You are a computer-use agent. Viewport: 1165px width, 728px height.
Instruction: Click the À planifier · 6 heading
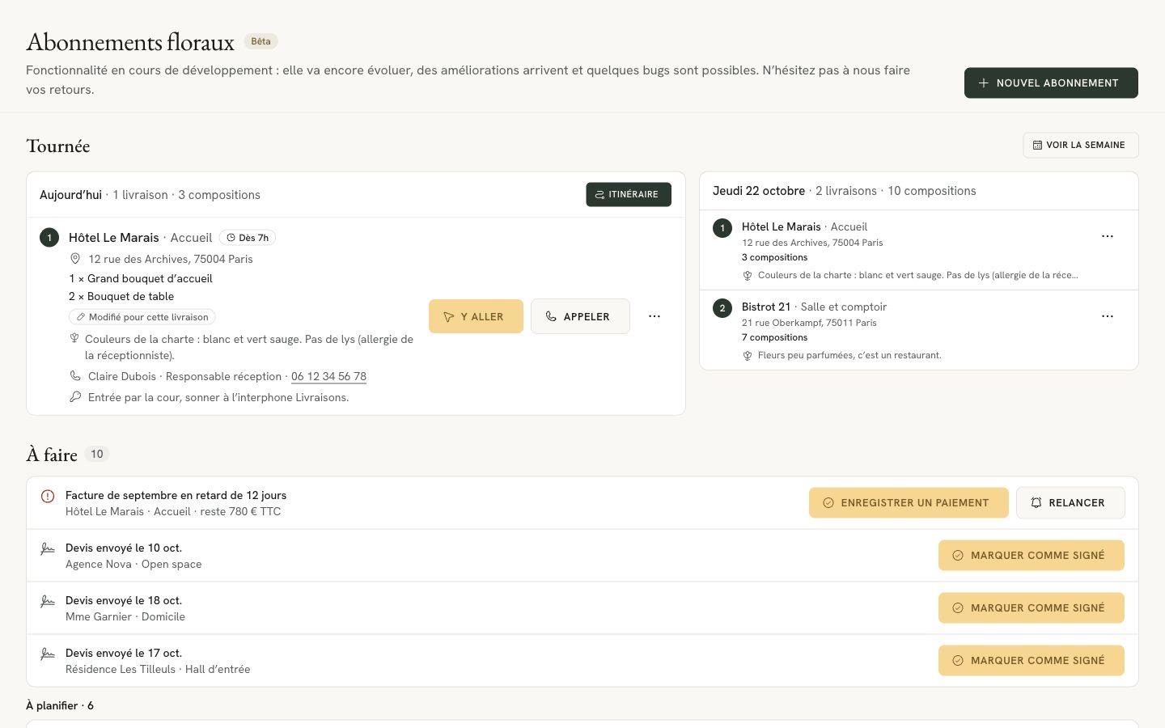[60, 705]
